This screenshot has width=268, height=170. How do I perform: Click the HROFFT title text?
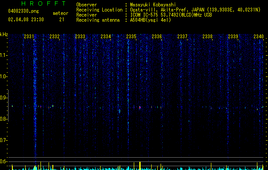[43, 3]
